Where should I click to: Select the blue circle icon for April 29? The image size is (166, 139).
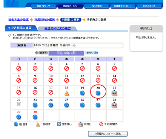(19, 117)
